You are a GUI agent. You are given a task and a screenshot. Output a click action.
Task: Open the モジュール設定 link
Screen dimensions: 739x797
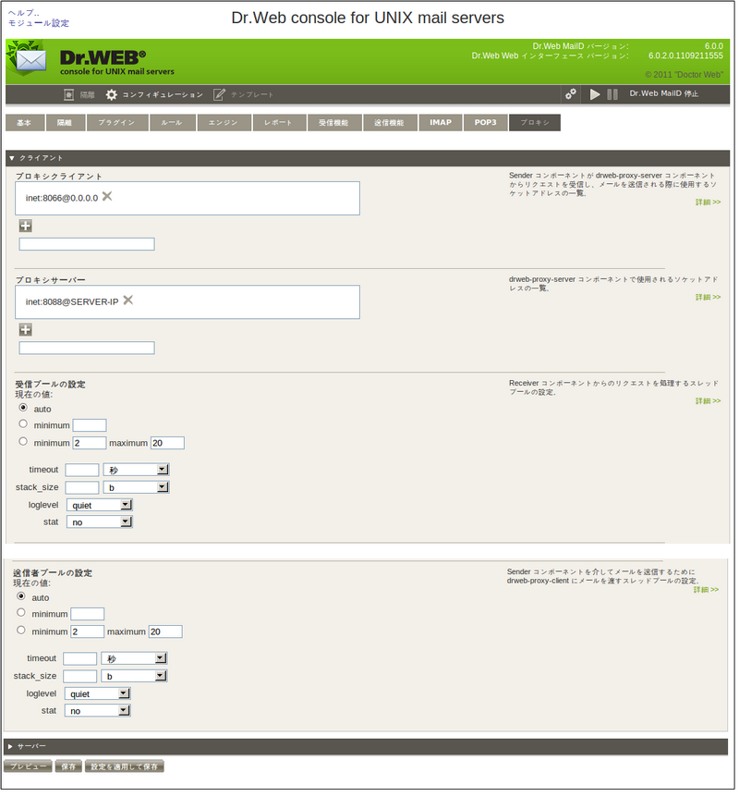(39, 23)
